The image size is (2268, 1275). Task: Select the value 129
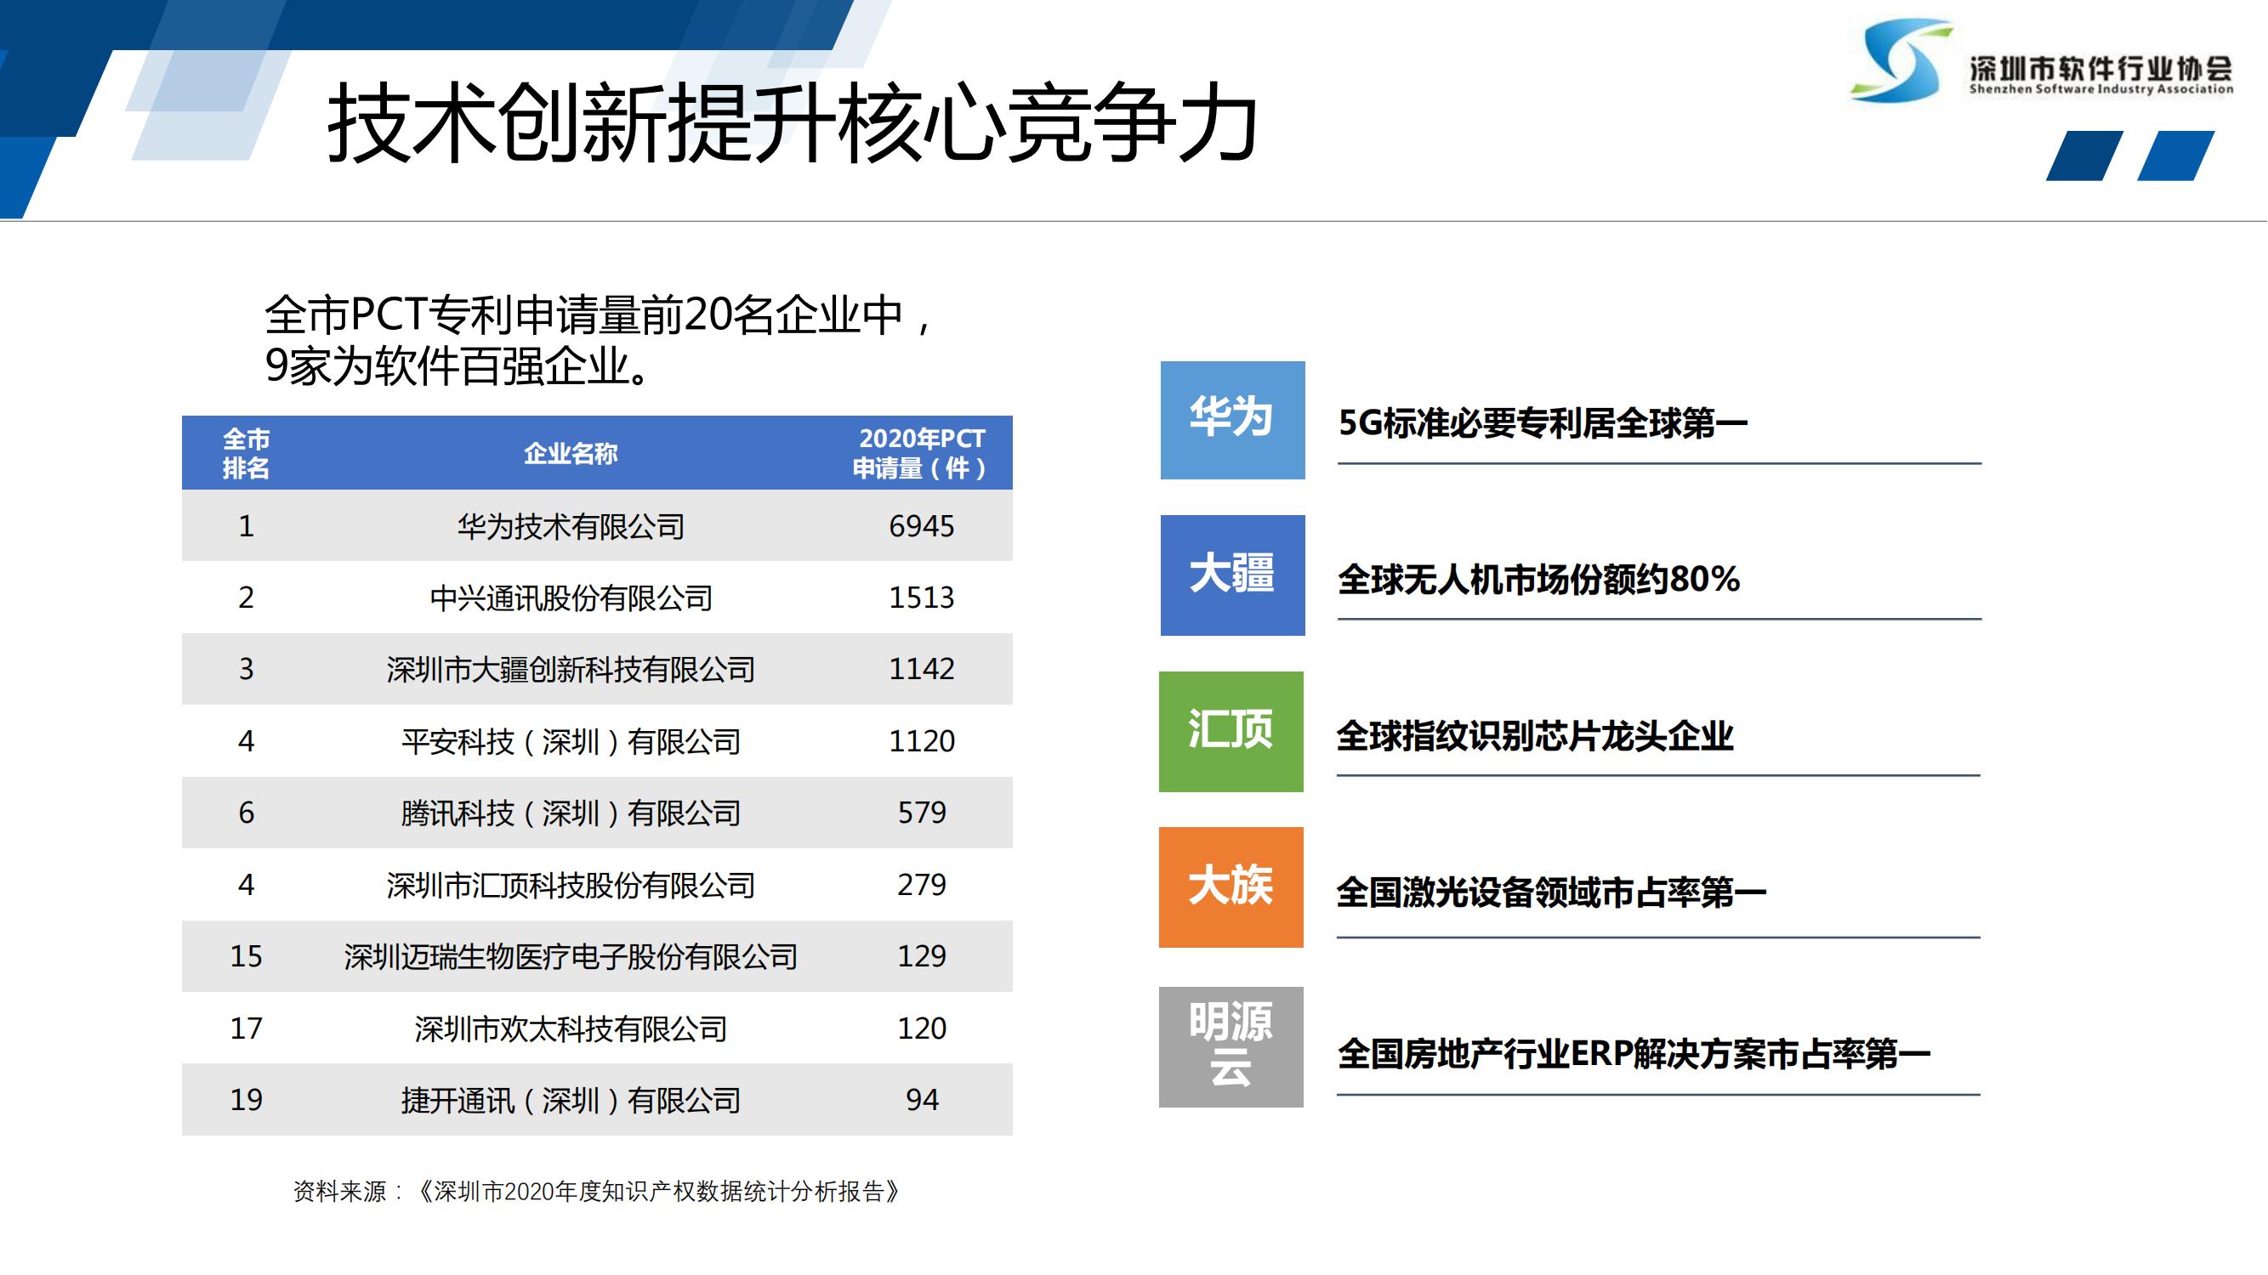coord(921,956)
